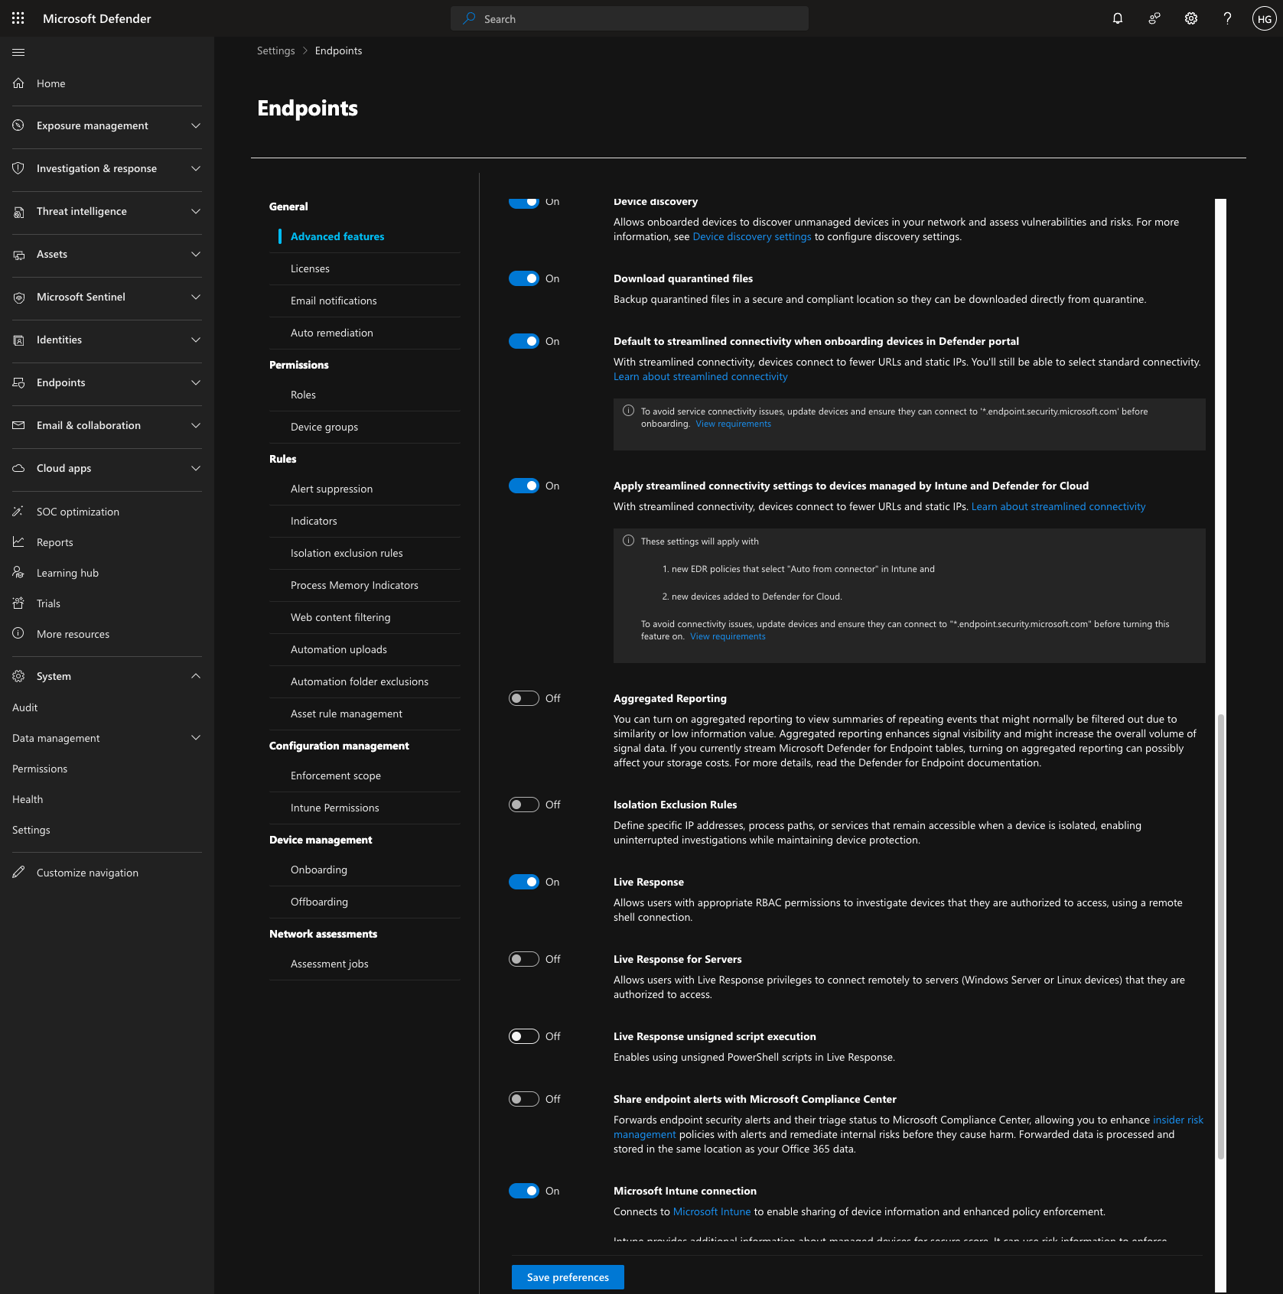
Task: Turn off Download quarantined files toggle
Action: click(x=524, y=278)
